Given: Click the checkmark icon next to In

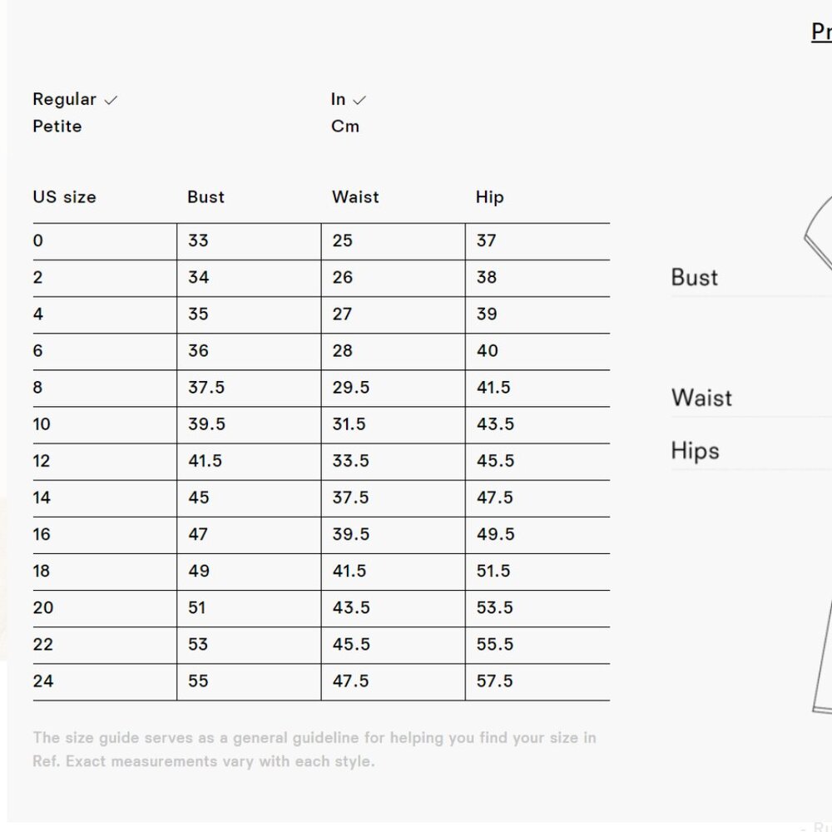Looking at the screenshot, I should [361, 99].
